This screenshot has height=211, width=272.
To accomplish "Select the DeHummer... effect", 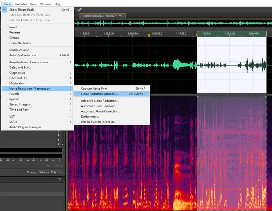I will tap(90, 117).
